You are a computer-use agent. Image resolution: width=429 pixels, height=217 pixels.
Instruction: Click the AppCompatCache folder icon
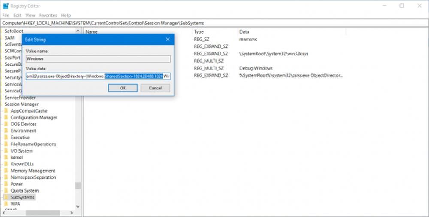tap(6, 111)
